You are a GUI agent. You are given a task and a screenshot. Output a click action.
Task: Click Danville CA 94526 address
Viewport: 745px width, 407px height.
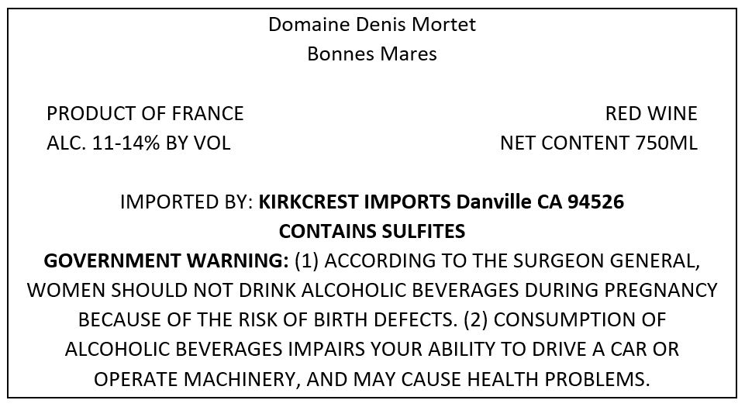pyautogui.click(x=540, y=202)
